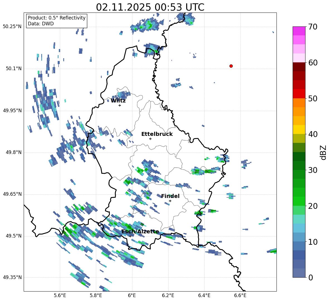Click the 40 colorbar tick label
Viewport: 330px width, 301px height.
tap(313, 134)
